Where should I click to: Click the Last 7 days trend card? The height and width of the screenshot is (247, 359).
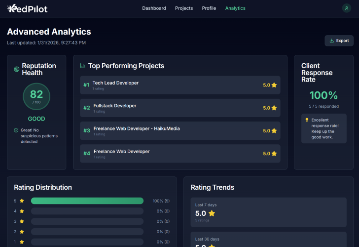point(268,211)
